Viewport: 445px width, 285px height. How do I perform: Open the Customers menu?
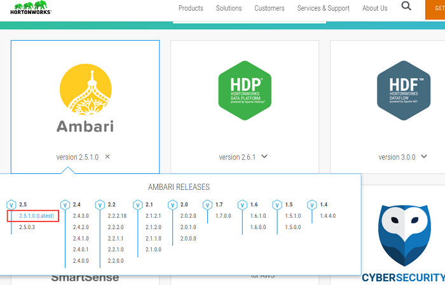[270, 8]
